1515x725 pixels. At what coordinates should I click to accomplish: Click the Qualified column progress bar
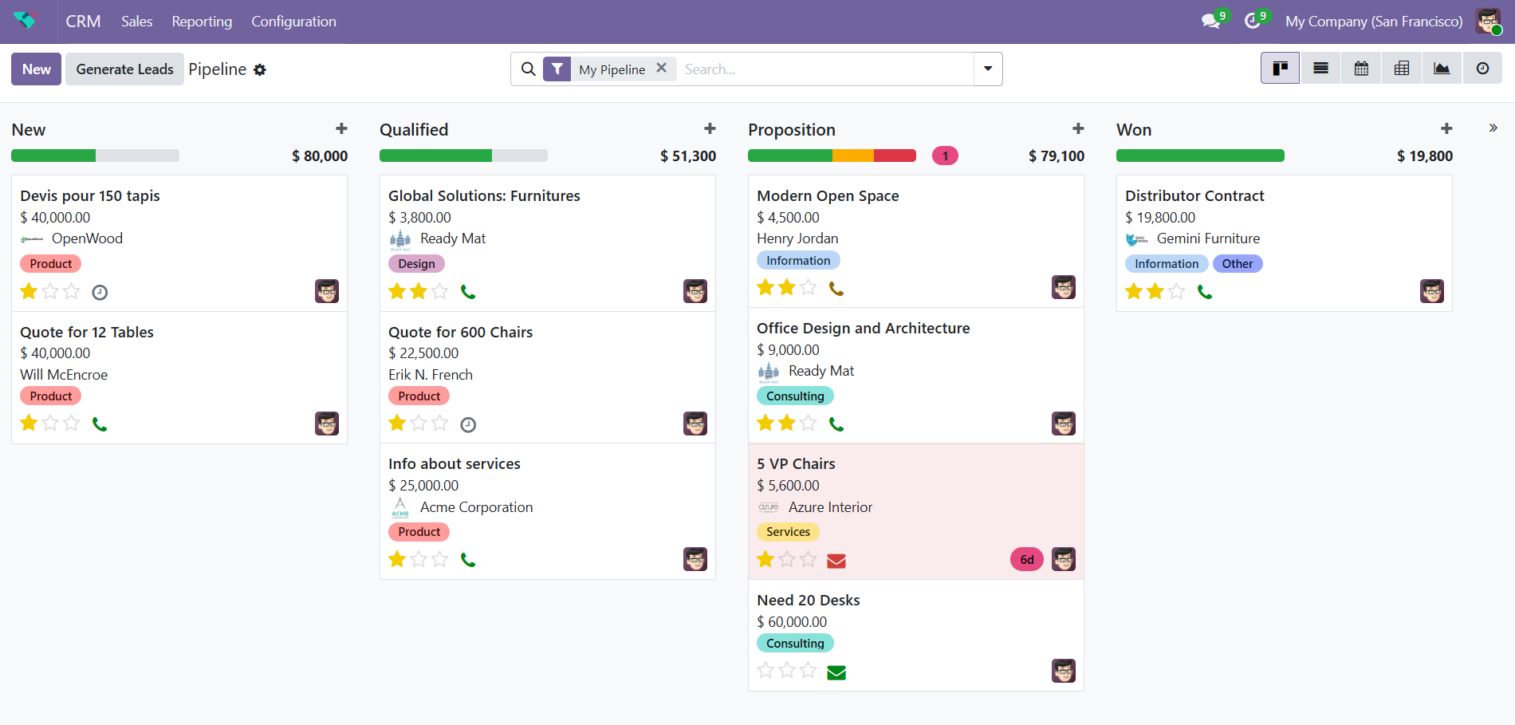(x=463, y=156)
